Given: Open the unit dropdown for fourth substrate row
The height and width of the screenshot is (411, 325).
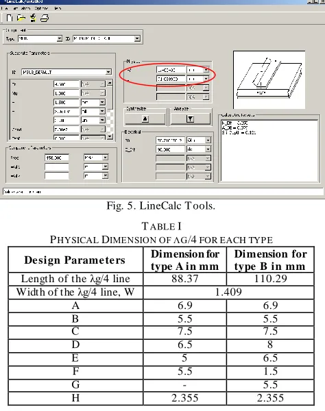Looking at the screenshot, I should pyautogui.click(x=102, y=111).
